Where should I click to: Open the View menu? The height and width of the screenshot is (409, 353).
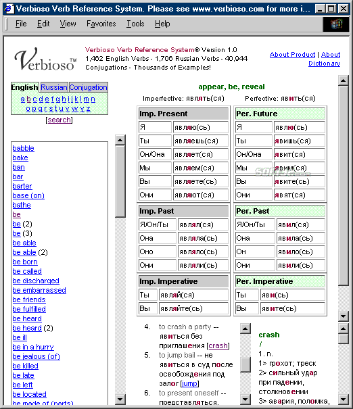(x=68, y=24)
